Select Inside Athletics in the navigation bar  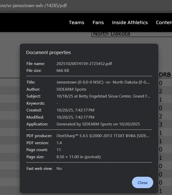[130, 23]
